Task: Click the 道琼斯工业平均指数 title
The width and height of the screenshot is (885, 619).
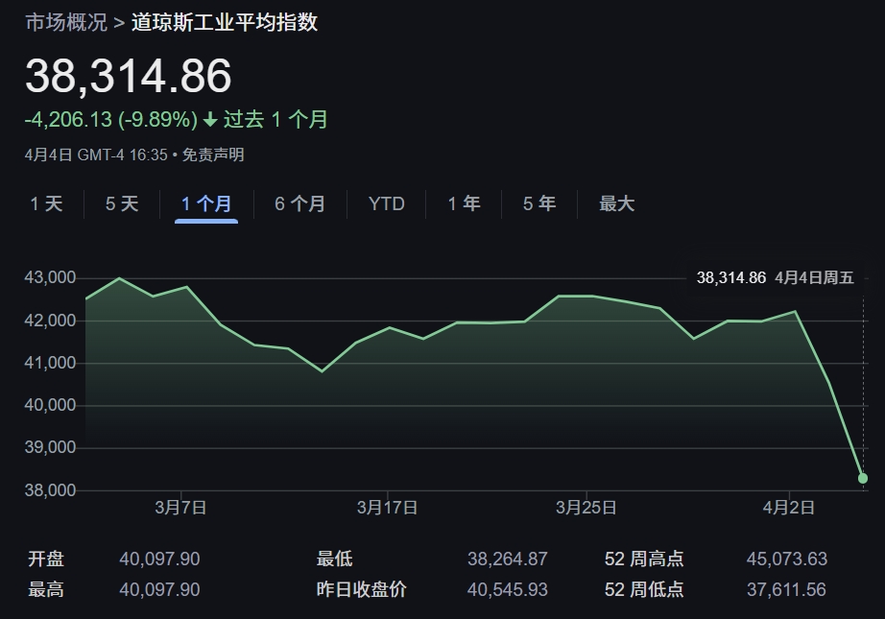Action: click(x=224, y=23)
